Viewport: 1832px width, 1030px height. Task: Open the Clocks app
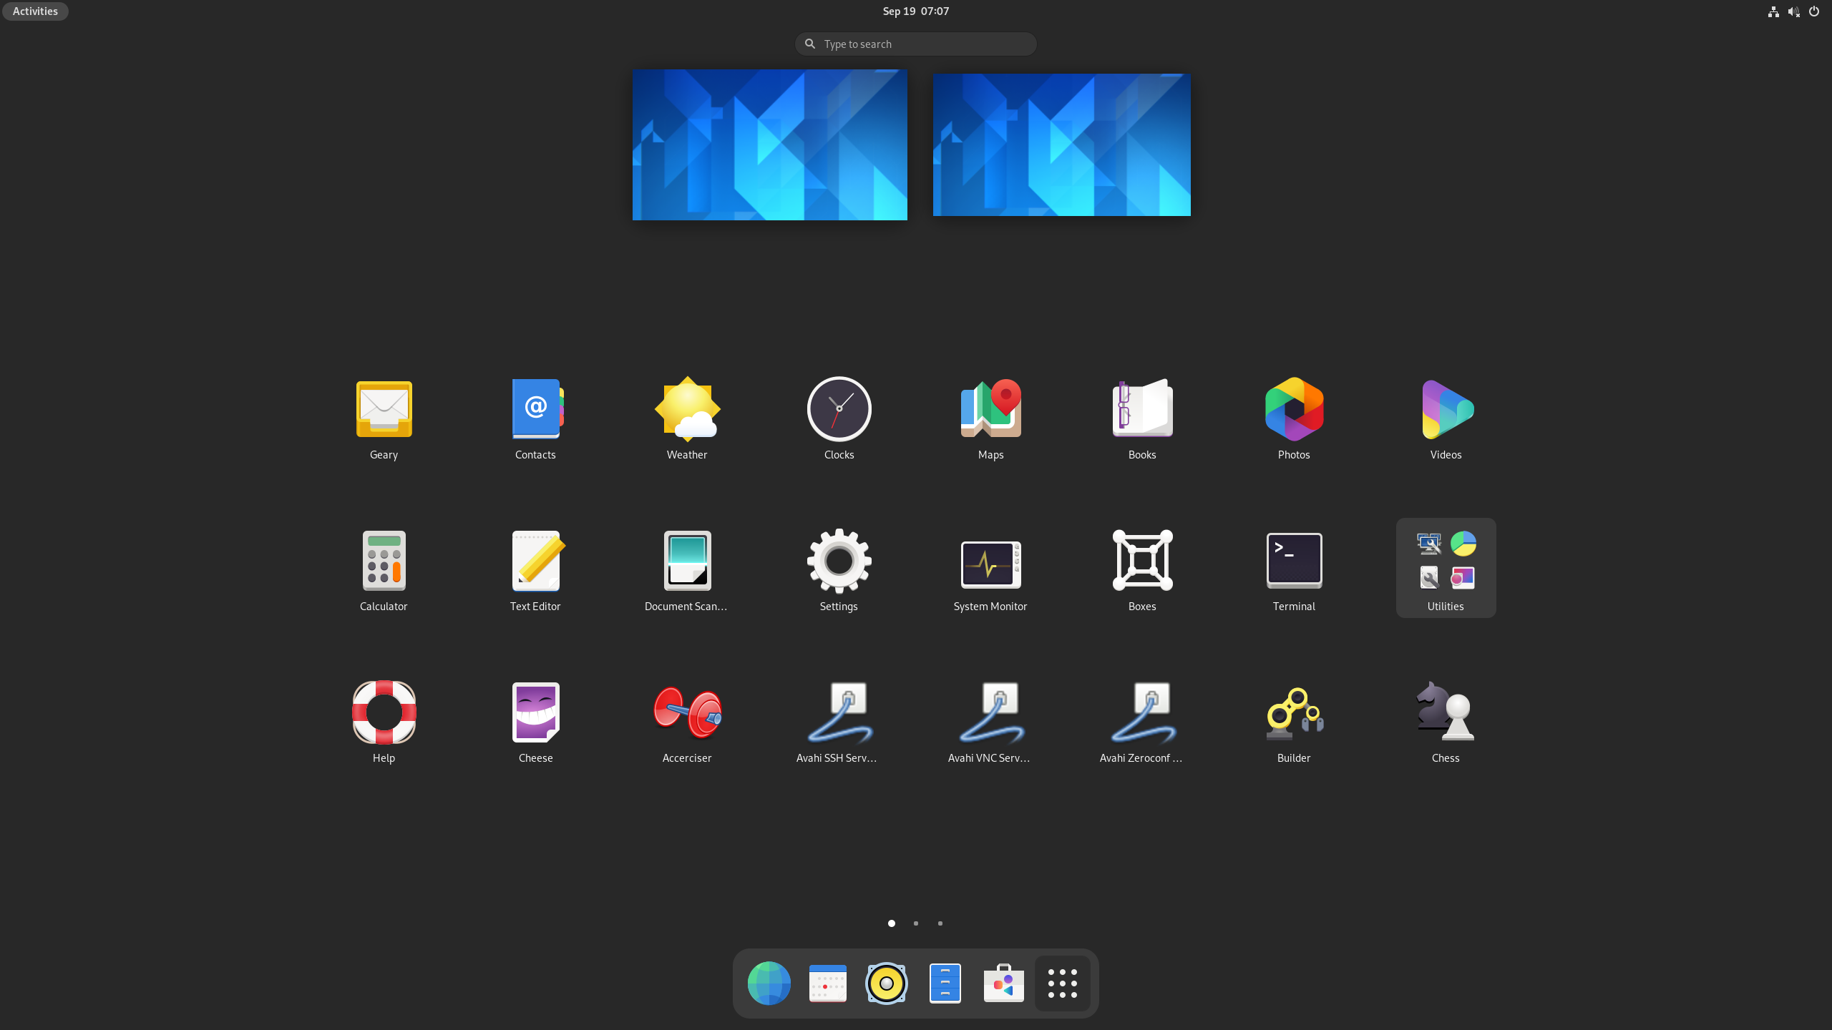coord(838,418)
